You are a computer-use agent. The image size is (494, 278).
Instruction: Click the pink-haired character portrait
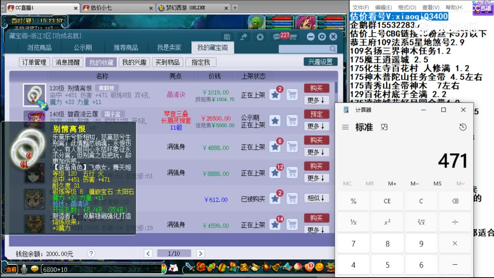tap(306, 23)
